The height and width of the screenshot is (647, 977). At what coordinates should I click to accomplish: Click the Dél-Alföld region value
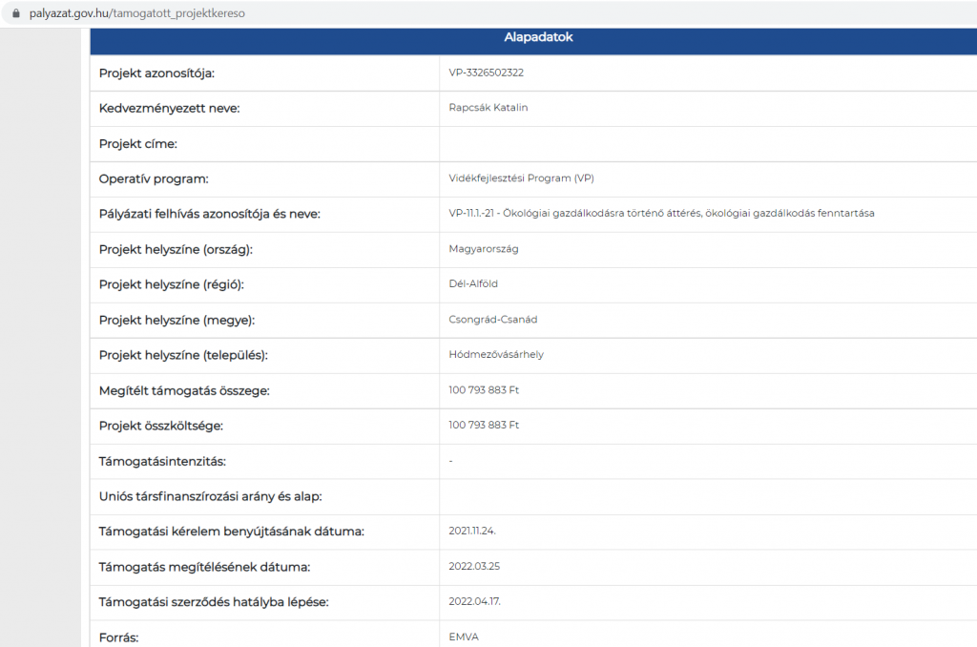coord(473,284)
